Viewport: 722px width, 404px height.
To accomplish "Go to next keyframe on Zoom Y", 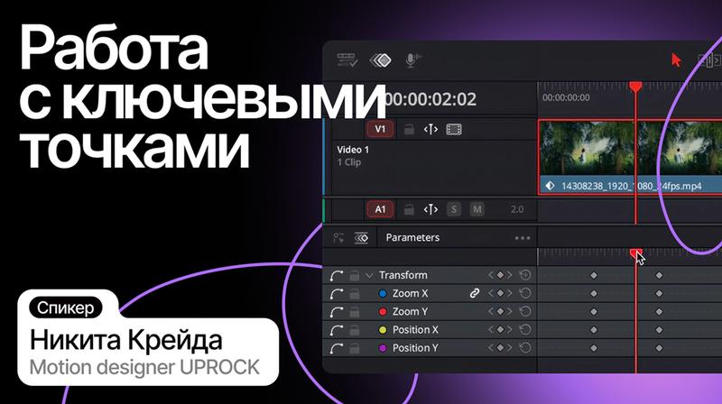I will (510, 311).
